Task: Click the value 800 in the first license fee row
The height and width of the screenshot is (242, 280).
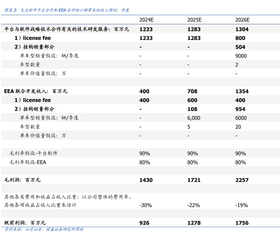Action: click(x=240, y=38)
